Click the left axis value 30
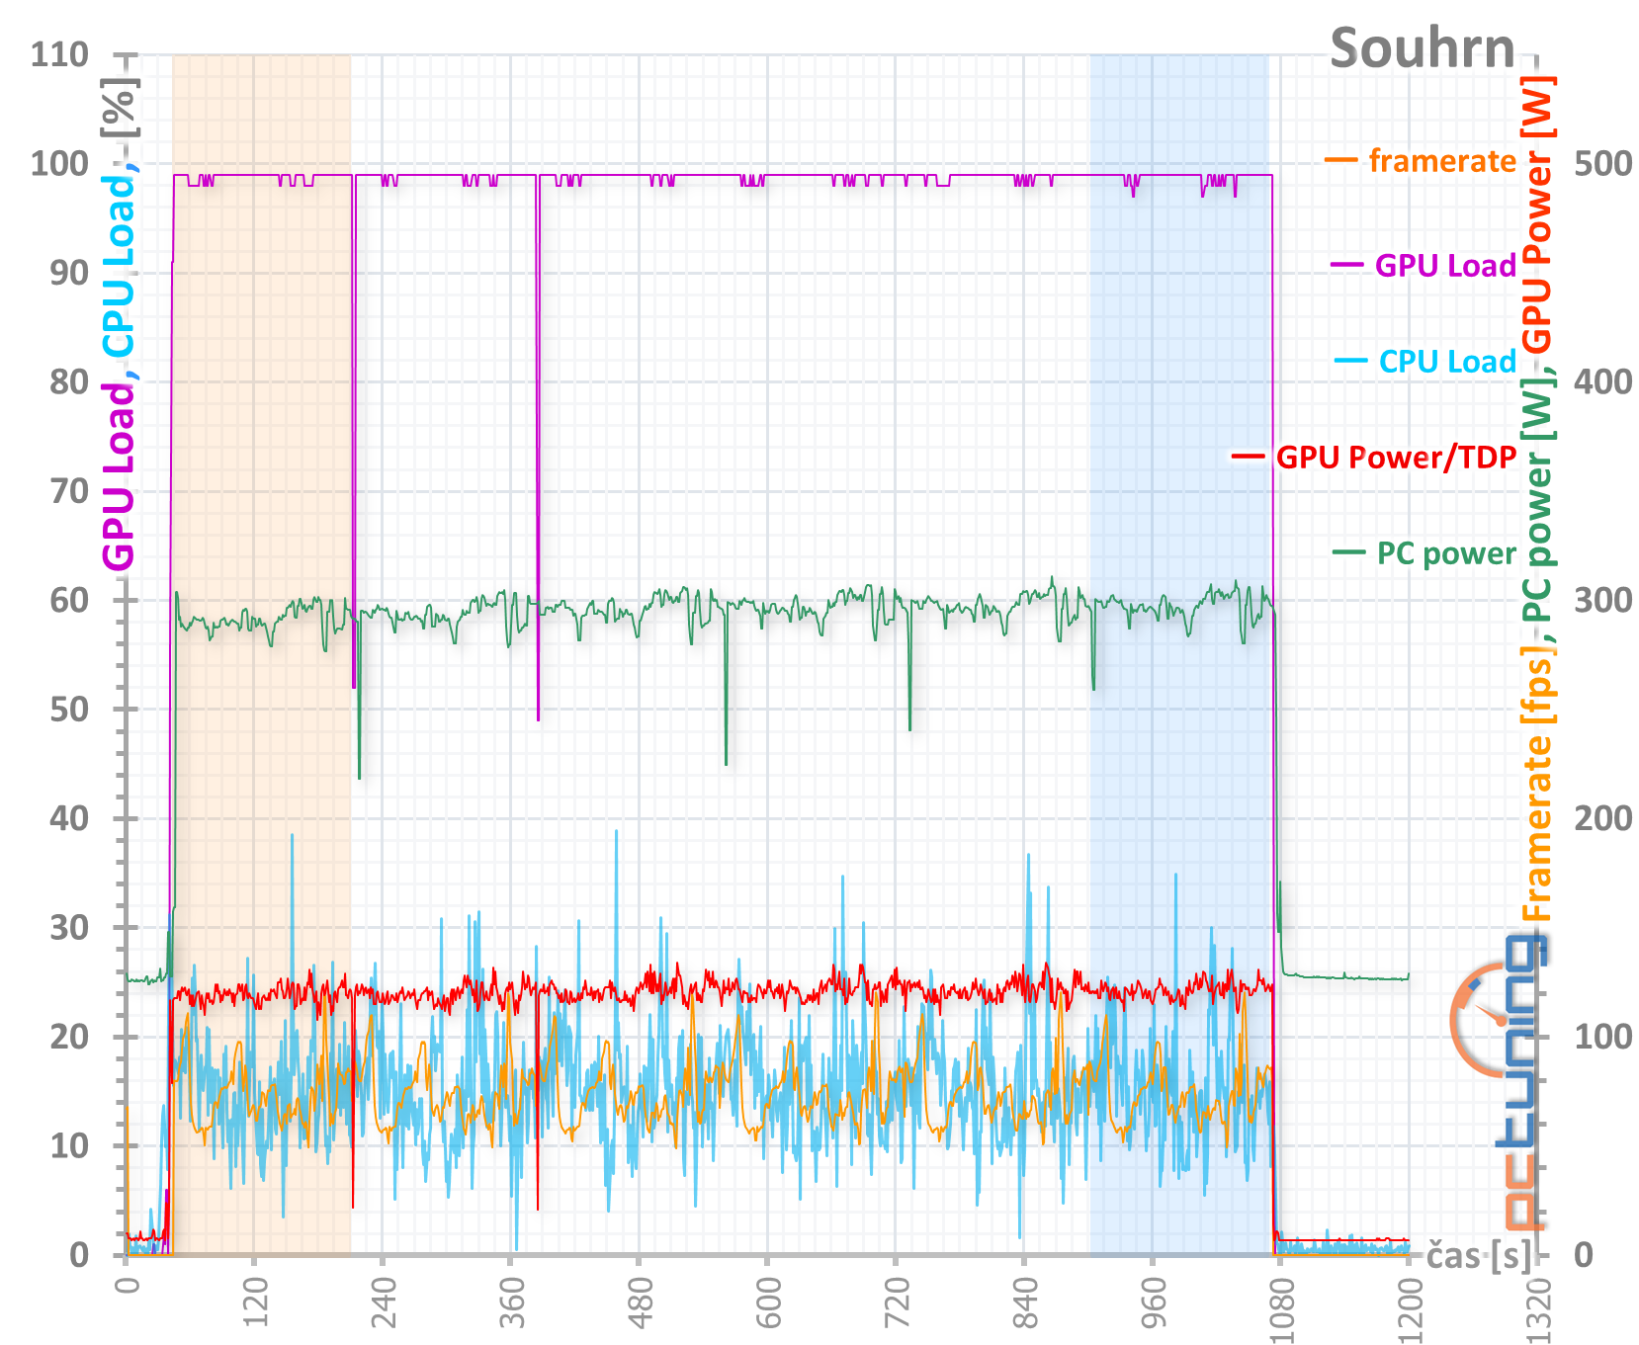The image size is (1639, 1345). click(x=69, y=927)
